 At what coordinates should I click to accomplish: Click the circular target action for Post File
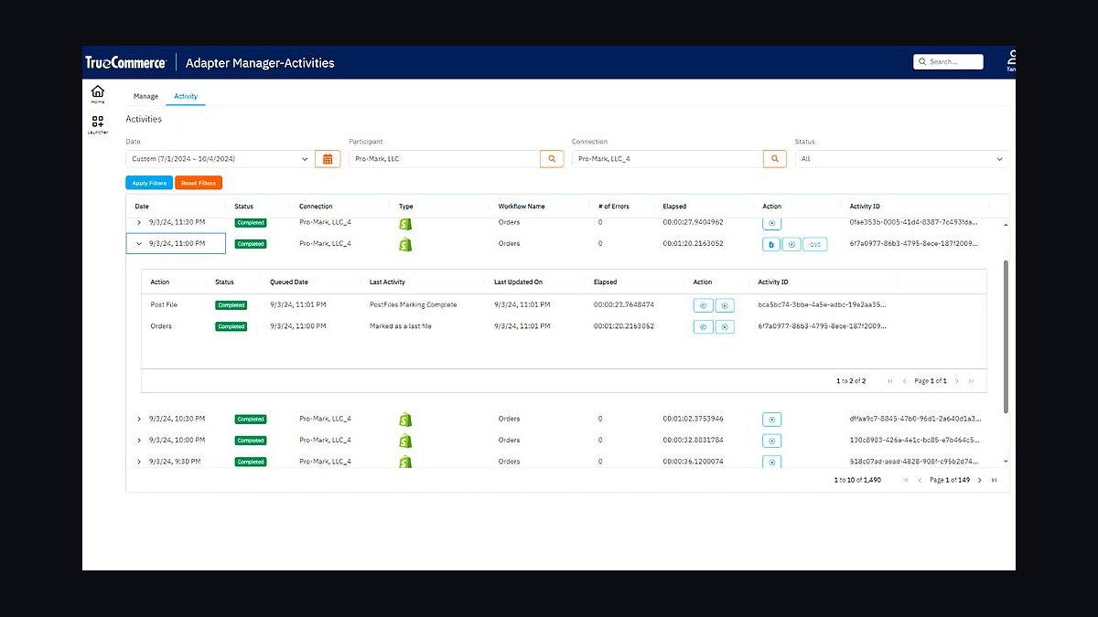tap(725, 305)
